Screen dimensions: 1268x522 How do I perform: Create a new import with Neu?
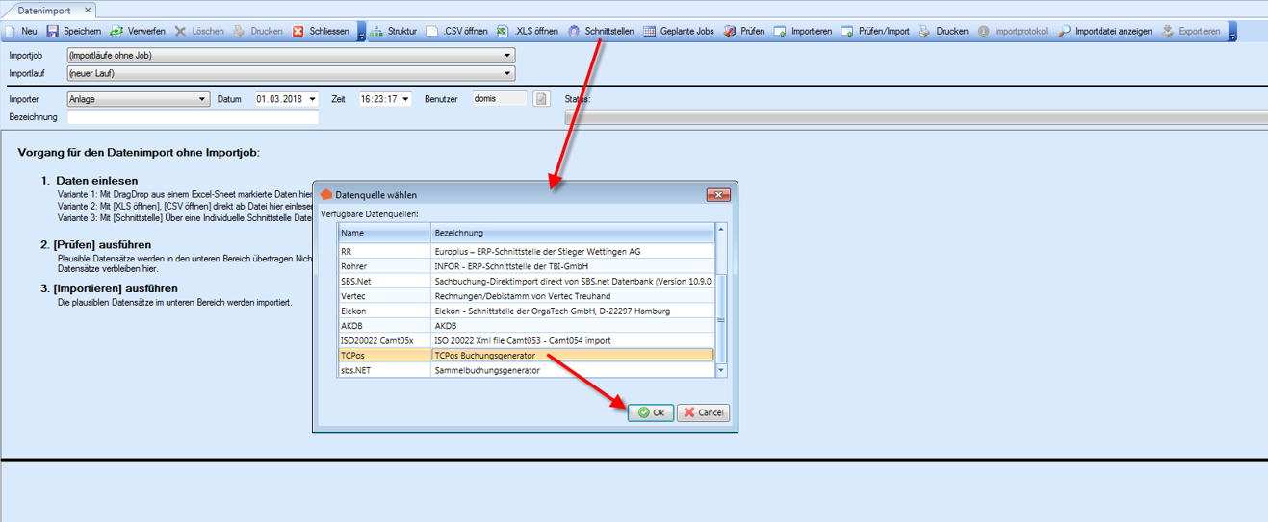point(20,31)
